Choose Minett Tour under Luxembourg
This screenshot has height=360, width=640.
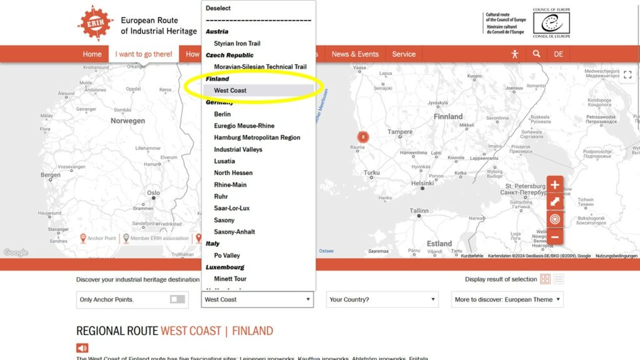click(x=230, y=279)
